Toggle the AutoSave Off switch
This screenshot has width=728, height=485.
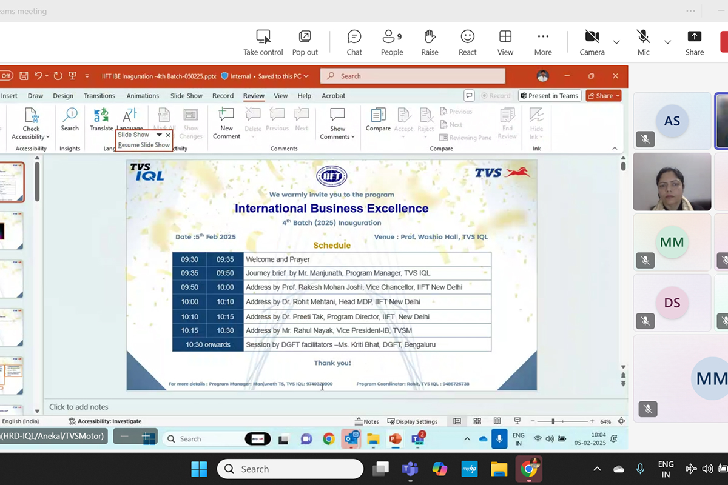(5, 76)
